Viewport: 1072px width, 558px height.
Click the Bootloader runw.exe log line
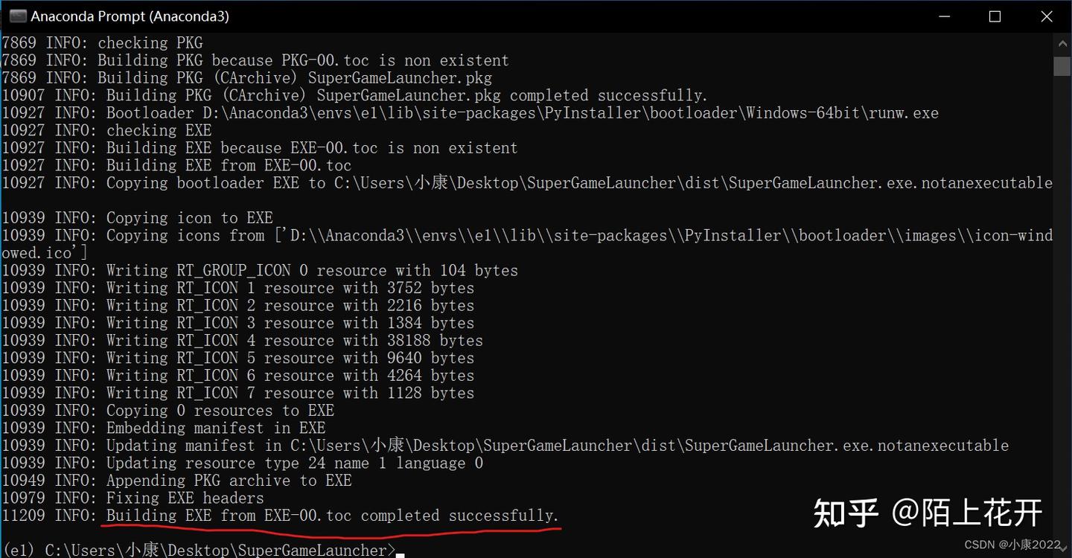(469, 112)
